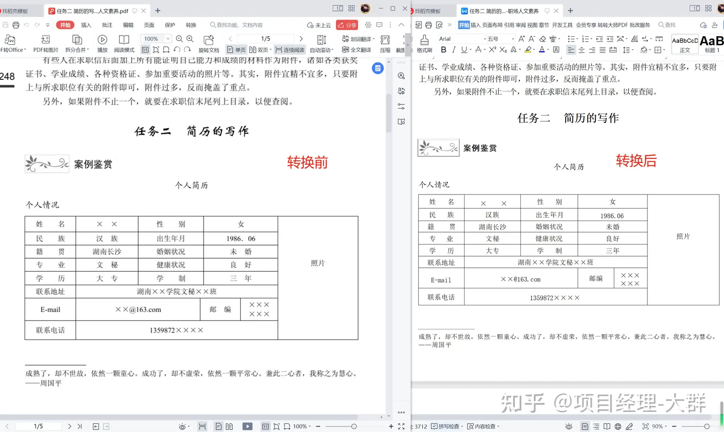Click the 找稻壳模板 tab in Writer window
Image resolution: width=724 pixels, height=432 pixels.
pos(427,11)
